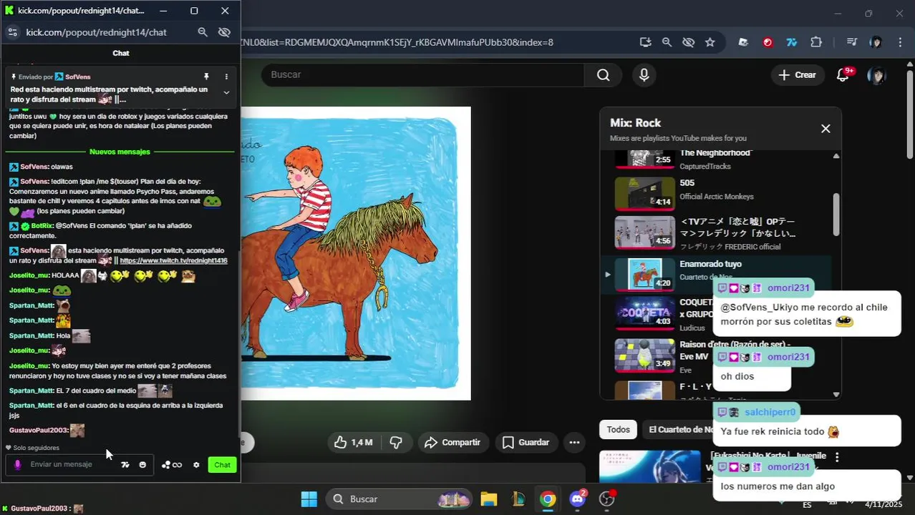
Task: Select 'Enamorado tuyo' in the playlist
Action: coord(716,274)
